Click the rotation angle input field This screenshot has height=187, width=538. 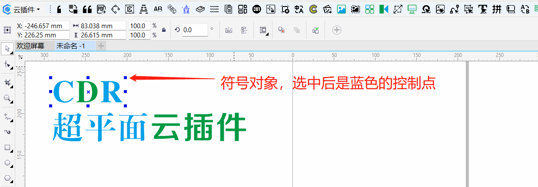[194, 30]
